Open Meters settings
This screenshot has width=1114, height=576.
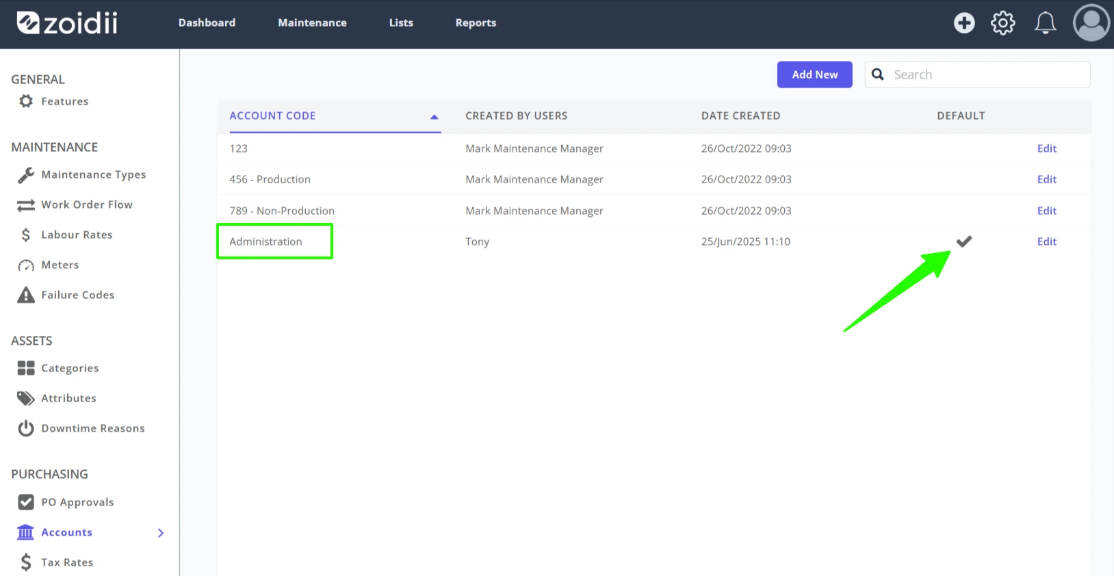60,265
